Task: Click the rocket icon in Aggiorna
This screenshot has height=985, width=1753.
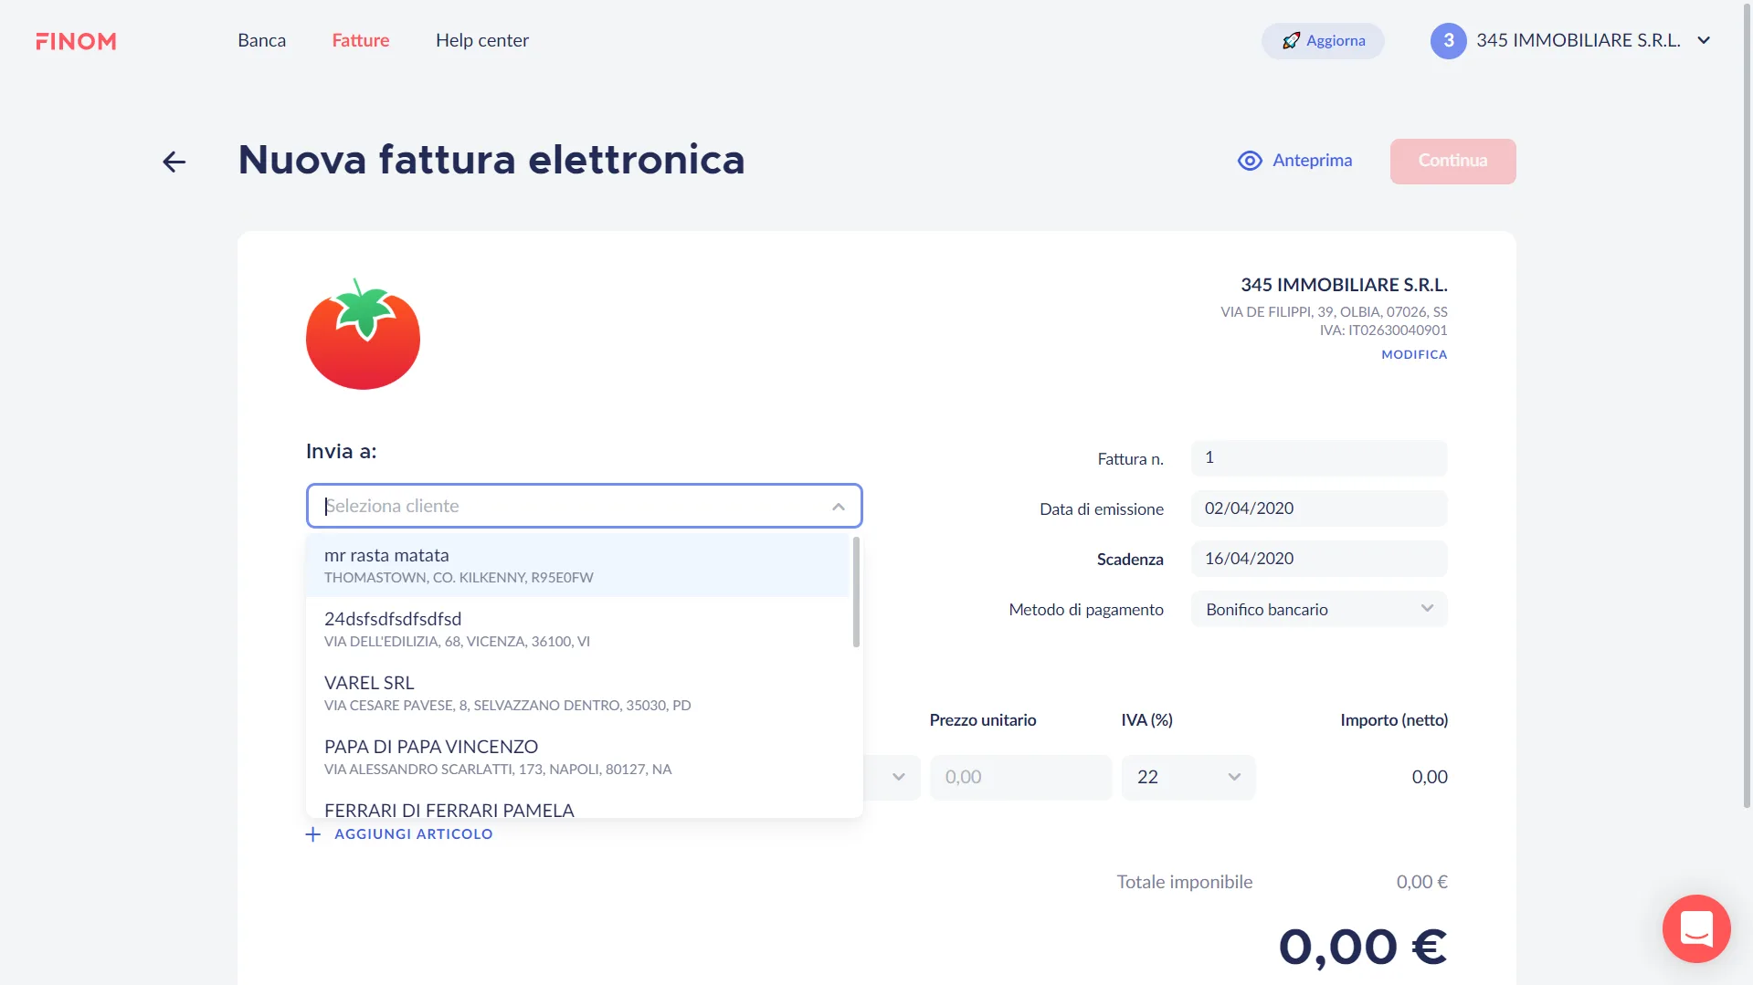Action: click(1291, 41)
